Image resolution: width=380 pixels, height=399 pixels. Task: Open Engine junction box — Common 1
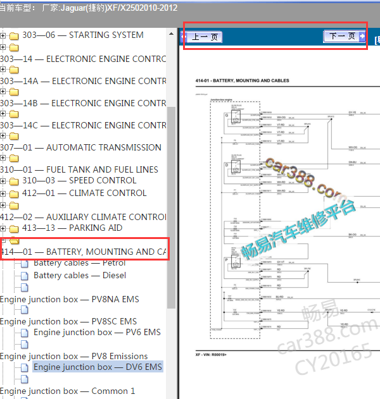click(x=68, y=391)
